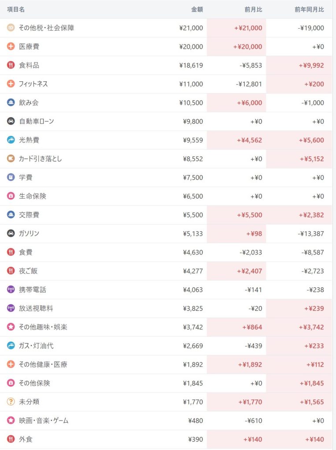336x450 pixels.
Task: Click the 飲み会 people icon
Action: [11, 102]
